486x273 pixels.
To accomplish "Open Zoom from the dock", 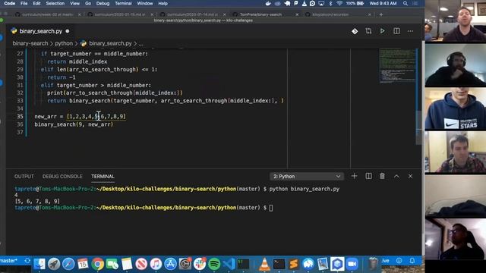I will point(352,264).
